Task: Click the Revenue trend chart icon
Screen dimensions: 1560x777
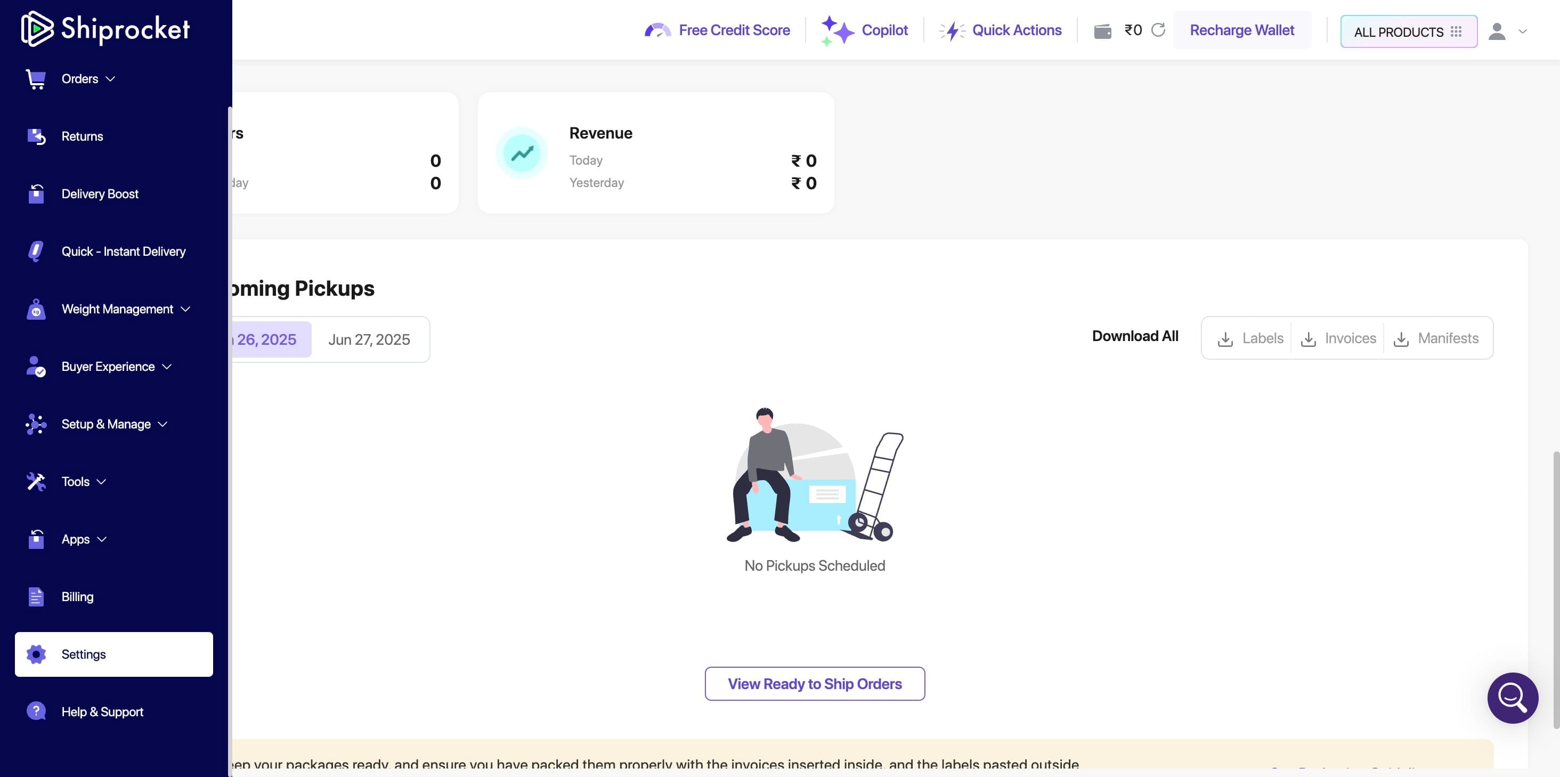Action: 522,153
